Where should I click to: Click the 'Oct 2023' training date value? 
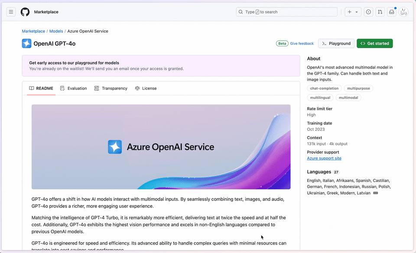[316, 130]
